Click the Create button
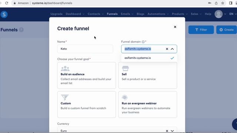Image resolution: width=237 pixels, height=133 pixels. [226, 30]
